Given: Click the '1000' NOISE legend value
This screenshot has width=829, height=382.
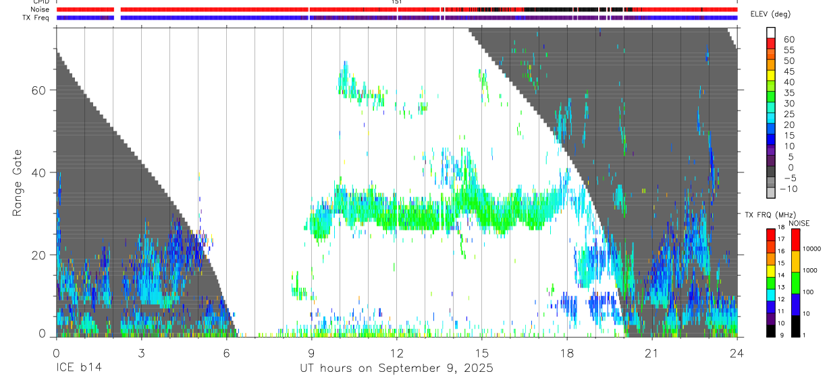Looking at the screenshot, I should (810, 270).
